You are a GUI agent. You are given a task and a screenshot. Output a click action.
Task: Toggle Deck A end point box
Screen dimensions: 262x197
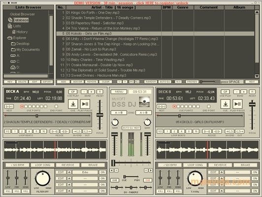(x=56, y=106)
